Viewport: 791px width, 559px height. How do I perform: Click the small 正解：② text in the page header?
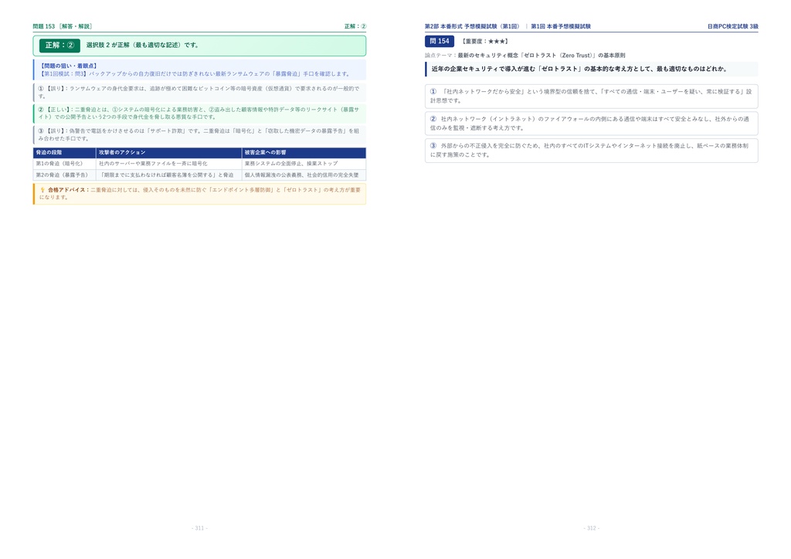coord(355,26)
